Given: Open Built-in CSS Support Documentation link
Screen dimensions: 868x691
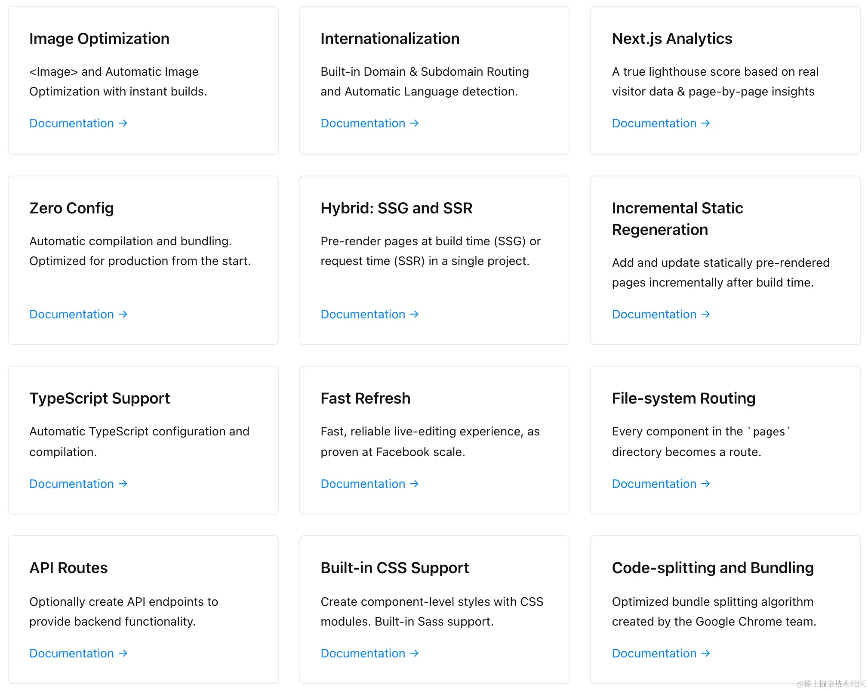Looking at the screenshot, I should click(363, 654).
